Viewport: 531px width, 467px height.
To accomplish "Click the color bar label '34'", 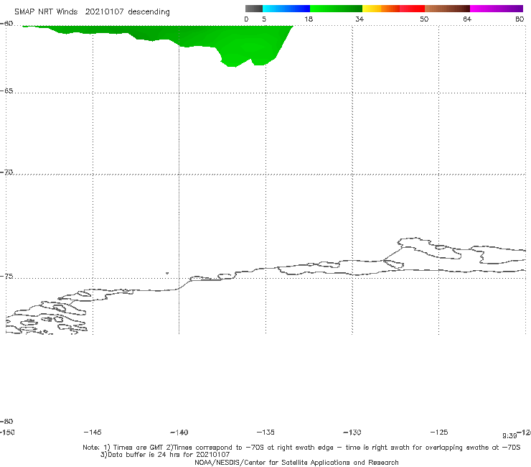I will [x=360, y=19].
